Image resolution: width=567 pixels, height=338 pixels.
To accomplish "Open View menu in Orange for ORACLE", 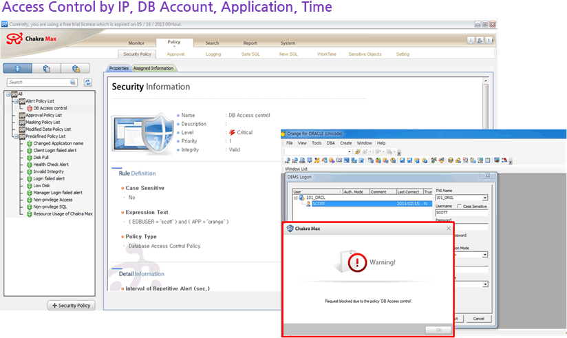I will point(302,143).
